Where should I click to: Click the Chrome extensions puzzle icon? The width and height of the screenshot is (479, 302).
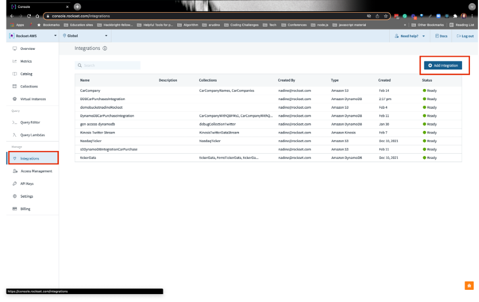pyautogui.click(x=455, y=16)
